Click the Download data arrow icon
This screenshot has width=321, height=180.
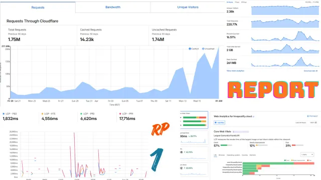pos(317,71)
